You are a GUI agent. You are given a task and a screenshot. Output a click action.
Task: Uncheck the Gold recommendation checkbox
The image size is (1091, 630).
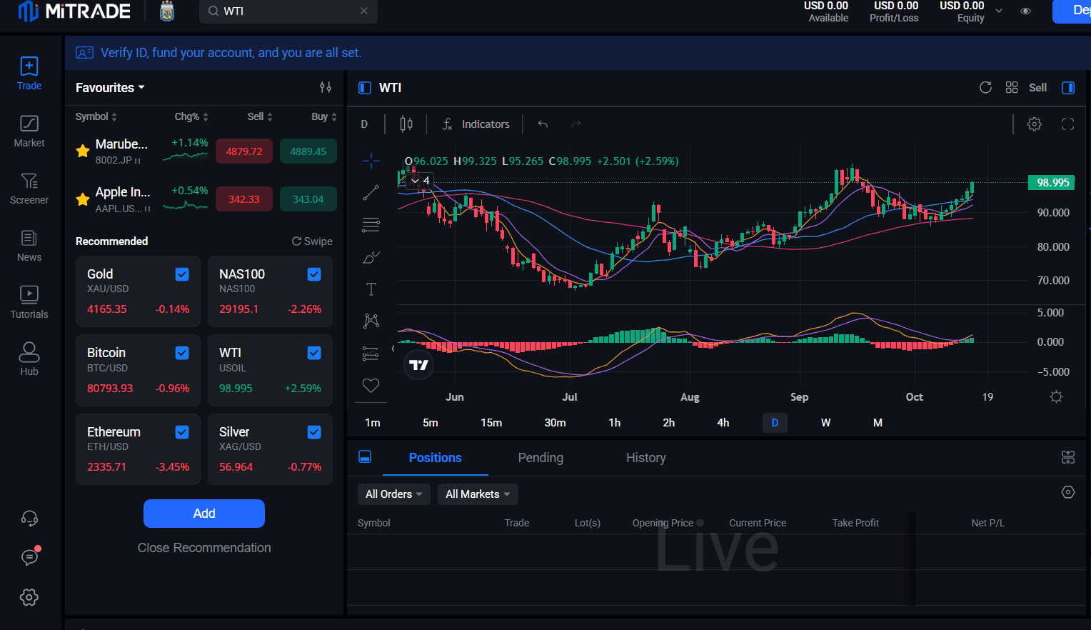pos(182,274)
